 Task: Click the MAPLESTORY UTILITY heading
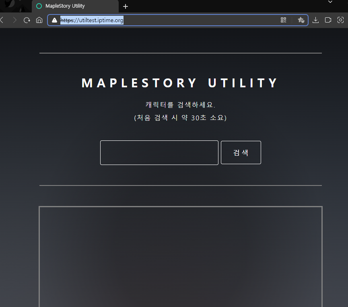180,83
